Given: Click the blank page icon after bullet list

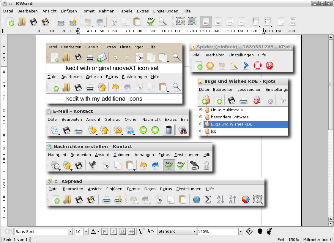Looking at the screenshot, I should point(281,21).
